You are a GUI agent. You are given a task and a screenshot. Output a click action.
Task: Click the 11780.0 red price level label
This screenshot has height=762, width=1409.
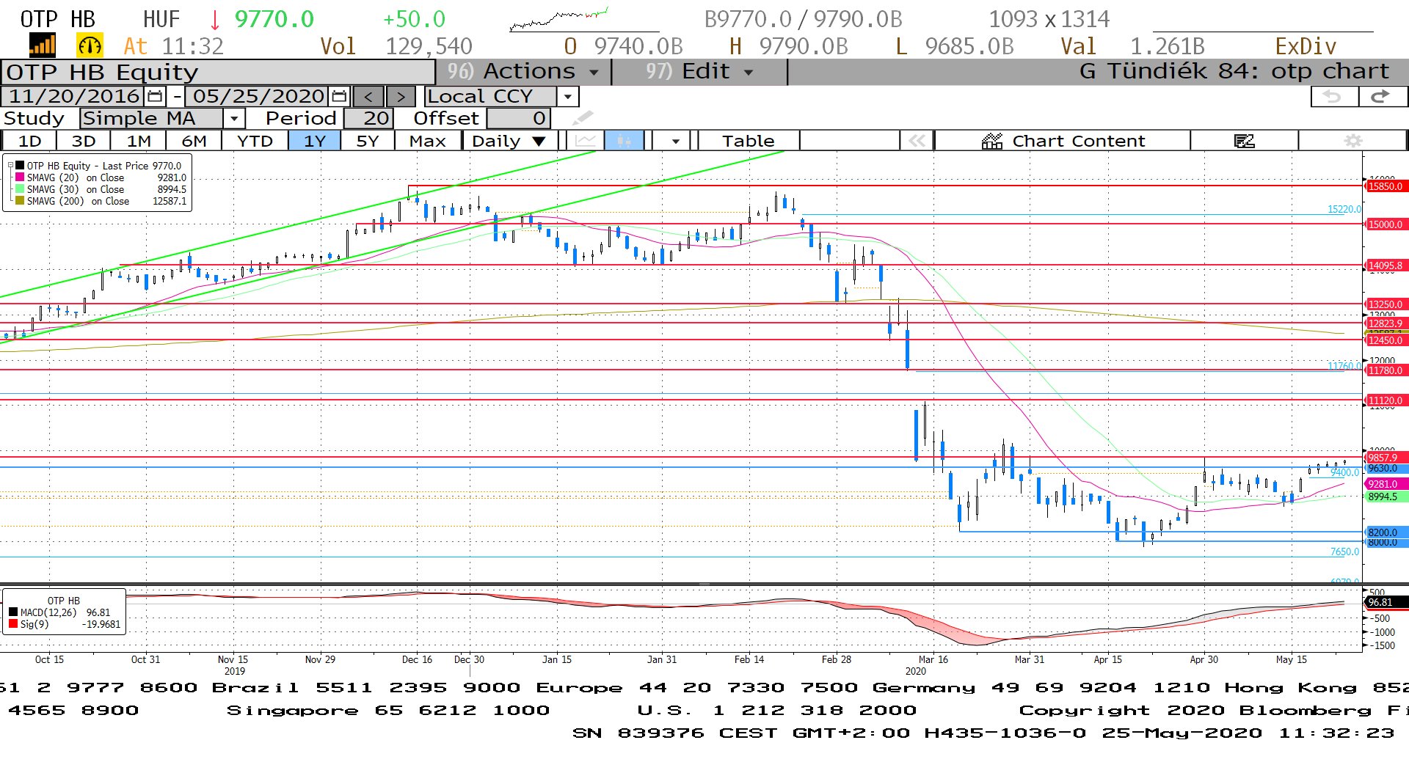(x=1385, y=370)
